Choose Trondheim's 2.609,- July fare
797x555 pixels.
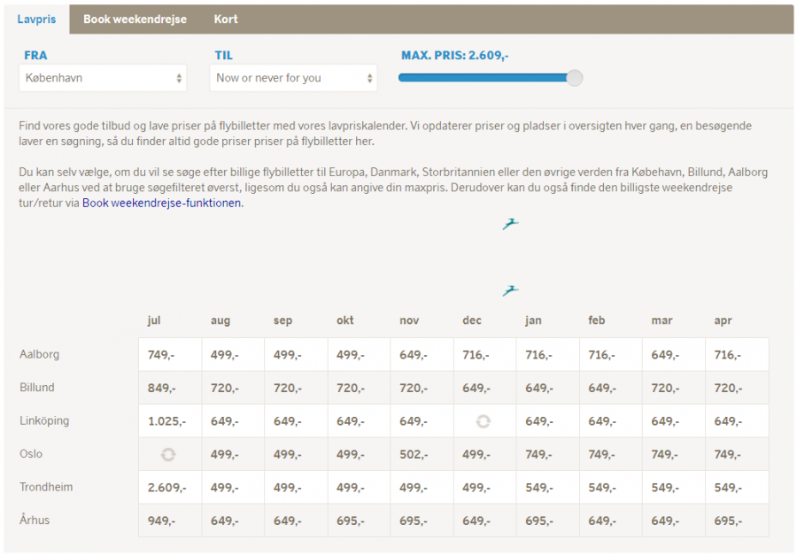click(x=166, y=488)
